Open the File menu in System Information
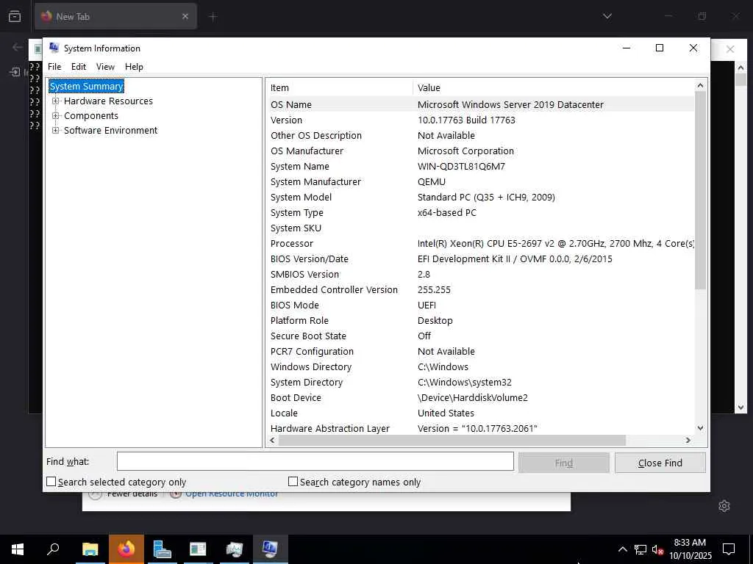The height and width of the screenshot is (564, 753). tap(54, 67)
